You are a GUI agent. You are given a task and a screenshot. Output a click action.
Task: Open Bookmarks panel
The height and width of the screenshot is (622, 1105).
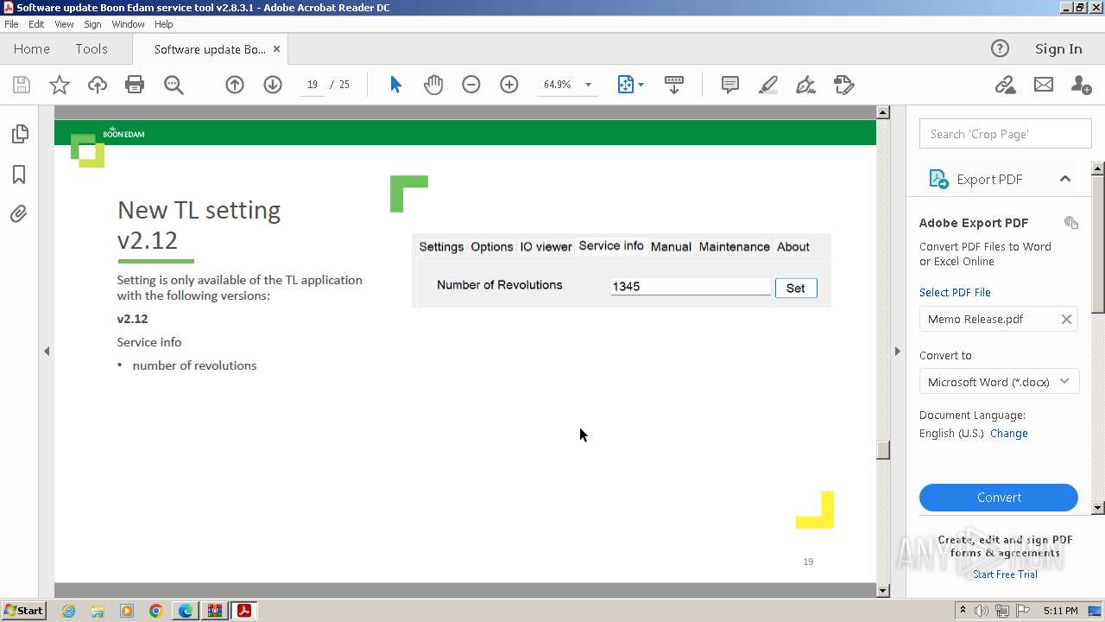pyautogui.click(x=19, y=175)
